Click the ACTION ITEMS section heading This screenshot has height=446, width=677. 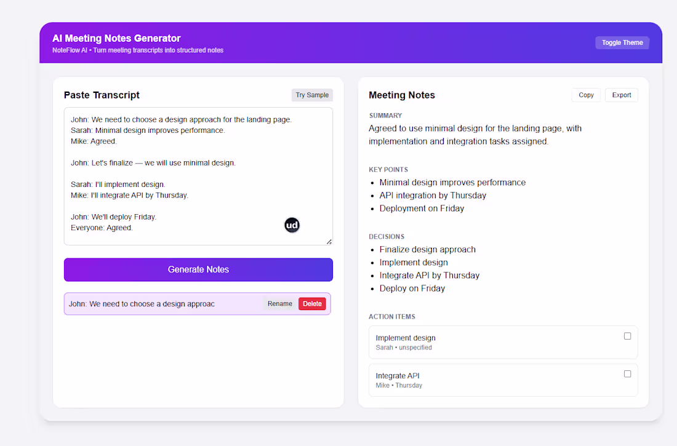click(x=392, y=316)
